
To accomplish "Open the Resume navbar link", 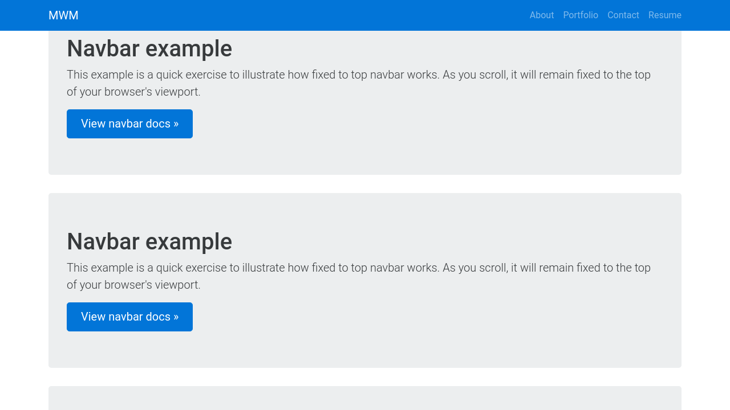I will pyautogui.click(x=664, y=15).
